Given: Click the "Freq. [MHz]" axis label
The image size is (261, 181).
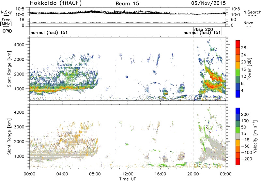Looking at the screenshot, I should click(x=7, y=22).
